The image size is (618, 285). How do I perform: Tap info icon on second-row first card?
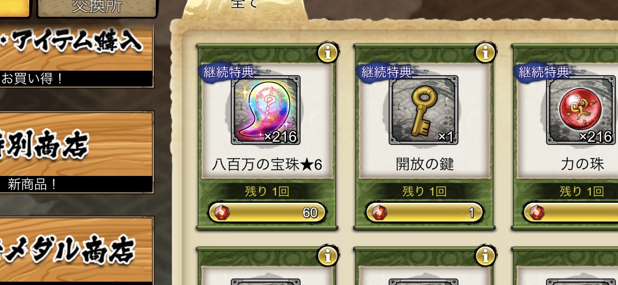coord(328,256)
